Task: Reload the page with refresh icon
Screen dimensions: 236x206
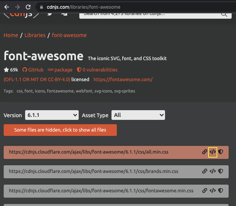Action: (x=28, y=7)
